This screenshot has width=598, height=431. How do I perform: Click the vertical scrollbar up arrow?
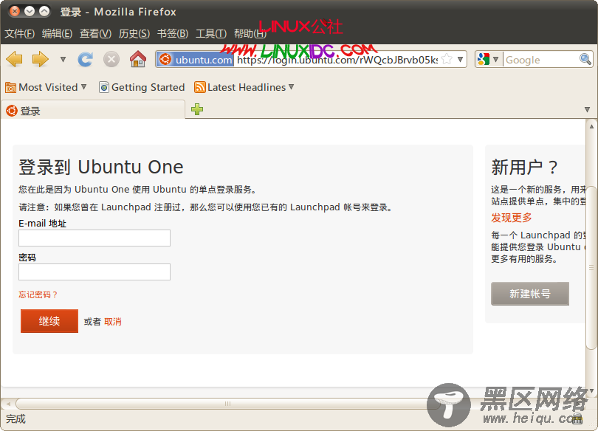point(591,126)
